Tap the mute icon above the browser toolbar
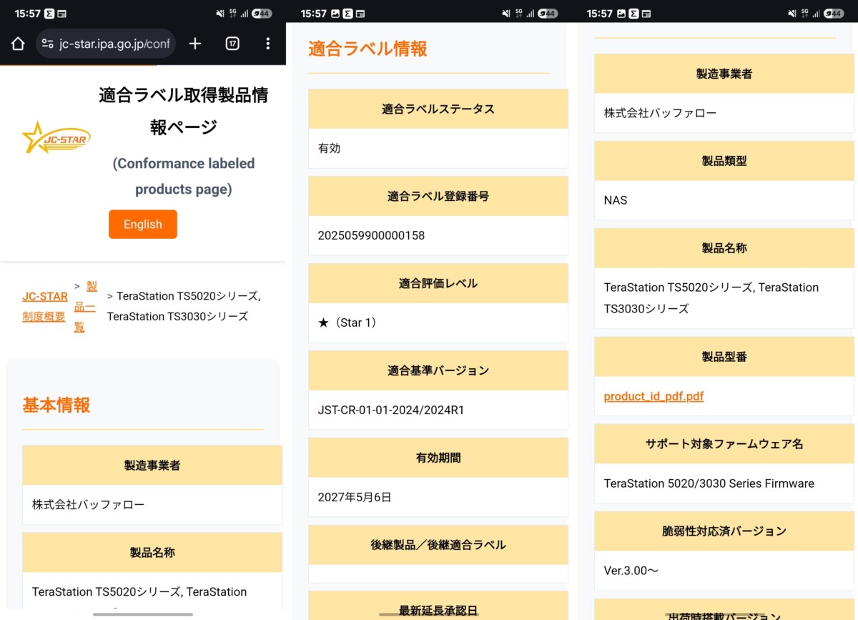 [220, 14]
